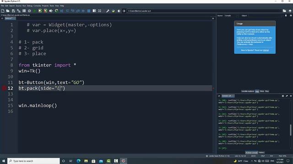The width and height of the screenshot is (293, 164).
Task: Save the current file
Action: 13,11
